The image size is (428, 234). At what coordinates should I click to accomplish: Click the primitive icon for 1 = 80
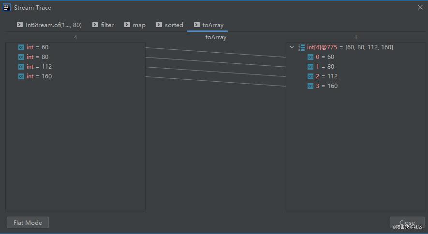coord(310,67)
